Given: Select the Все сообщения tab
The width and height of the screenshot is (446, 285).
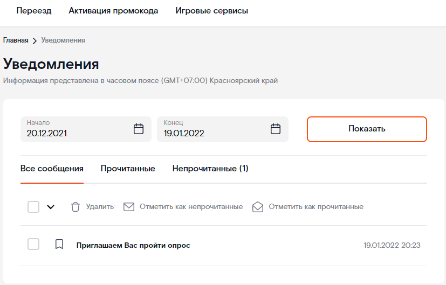Looking at the screenshot, I should point(52,169).
